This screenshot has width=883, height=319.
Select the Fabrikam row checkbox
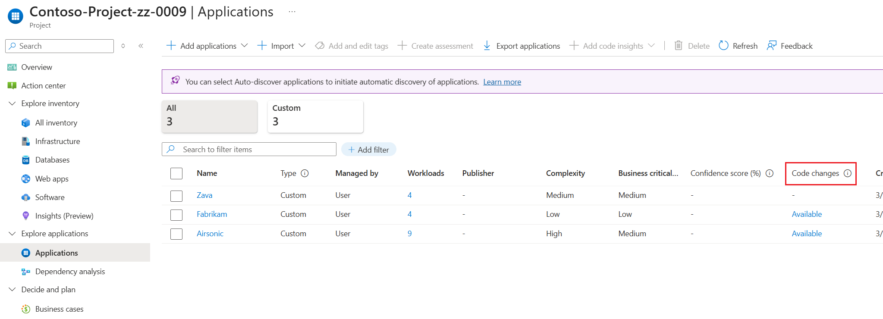pyautogui.click(x=176, y=215)
